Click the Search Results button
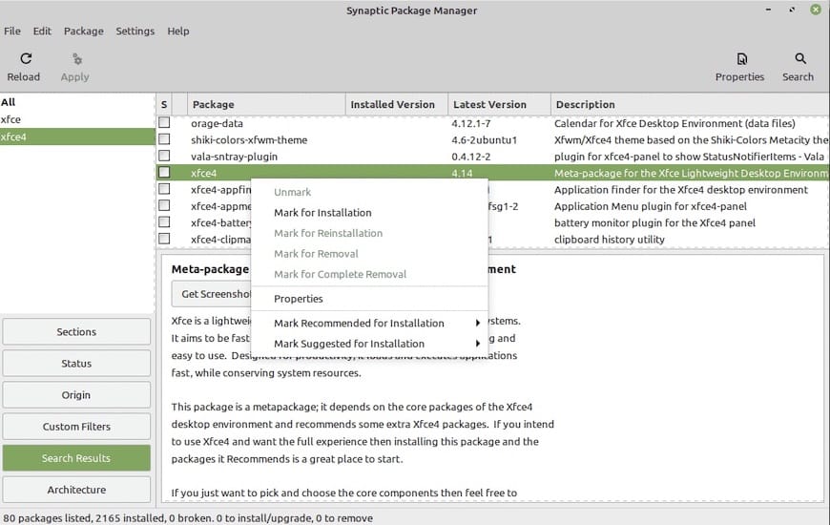The height and width of the screenshot is (525, 830). click(76, 458)
